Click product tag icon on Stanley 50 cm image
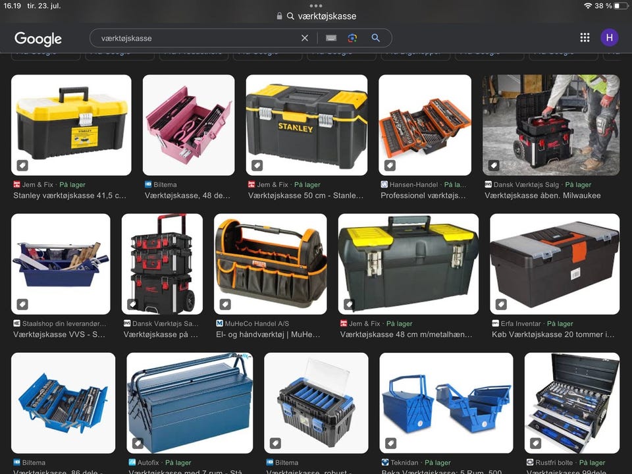632x474 pixels. point(257,165)
